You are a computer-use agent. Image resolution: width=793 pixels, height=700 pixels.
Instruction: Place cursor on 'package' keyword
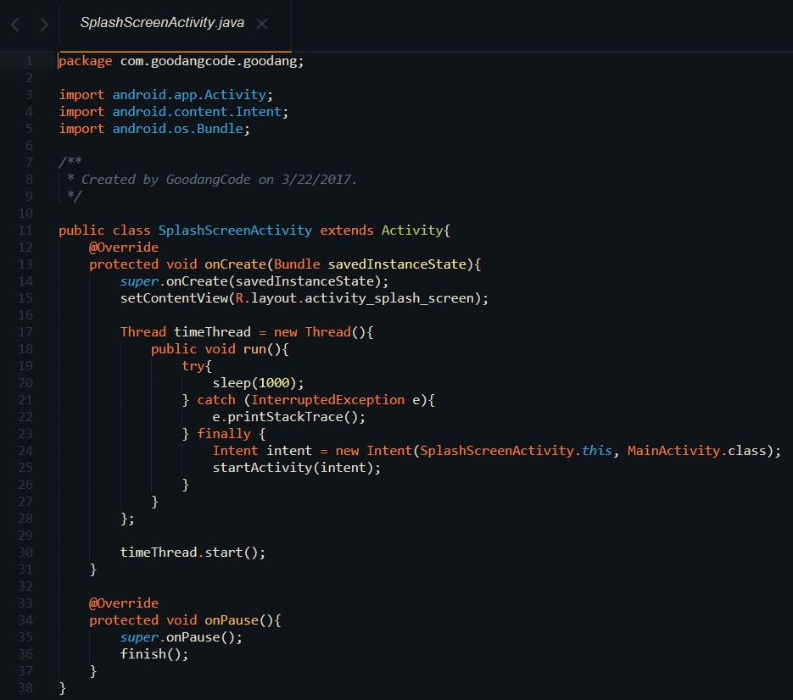[x=86, y=62]
